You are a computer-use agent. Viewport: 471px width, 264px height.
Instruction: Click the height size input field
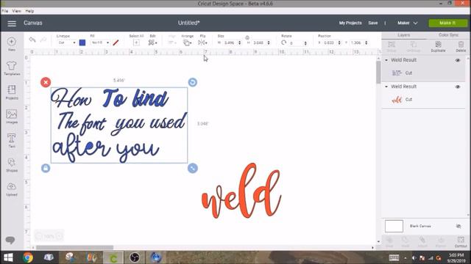[x=259, y=43]
